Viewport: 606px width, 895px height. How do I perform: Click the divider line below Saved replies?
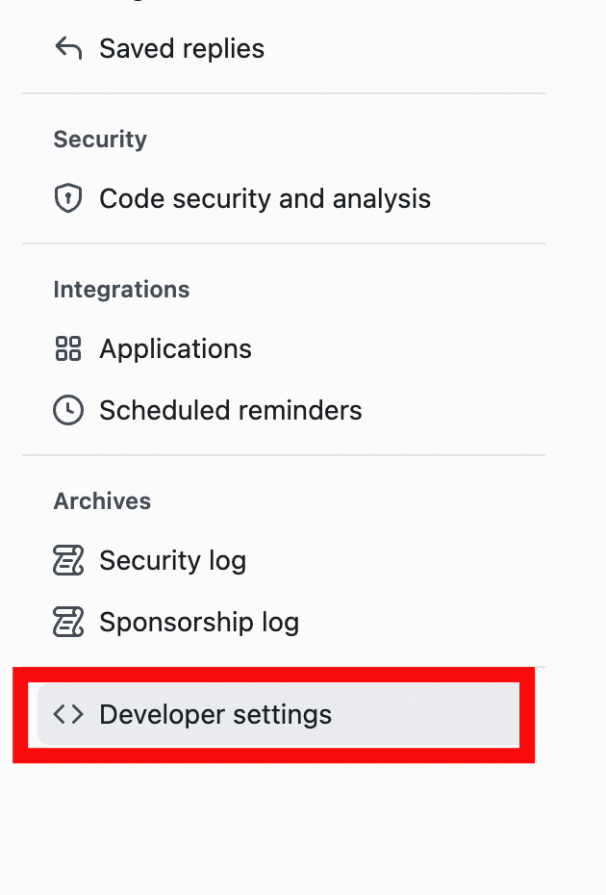284,93
